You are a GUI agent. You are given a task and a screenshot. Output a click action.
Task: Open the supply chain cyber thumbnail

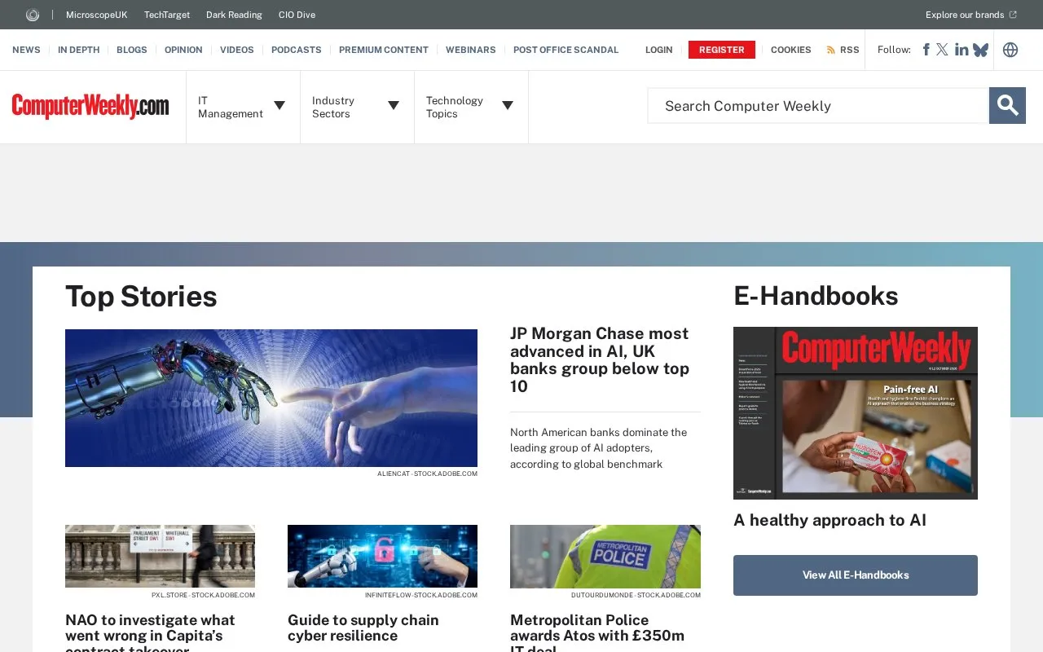click(382, 557)
